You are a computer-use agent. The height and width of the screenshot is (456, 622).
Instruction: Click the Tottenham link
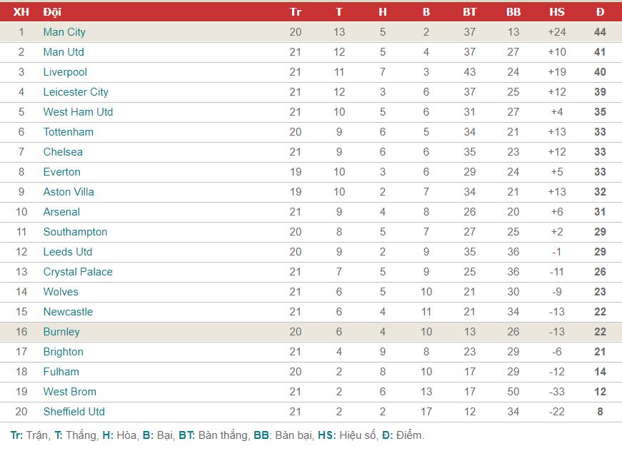69,132
